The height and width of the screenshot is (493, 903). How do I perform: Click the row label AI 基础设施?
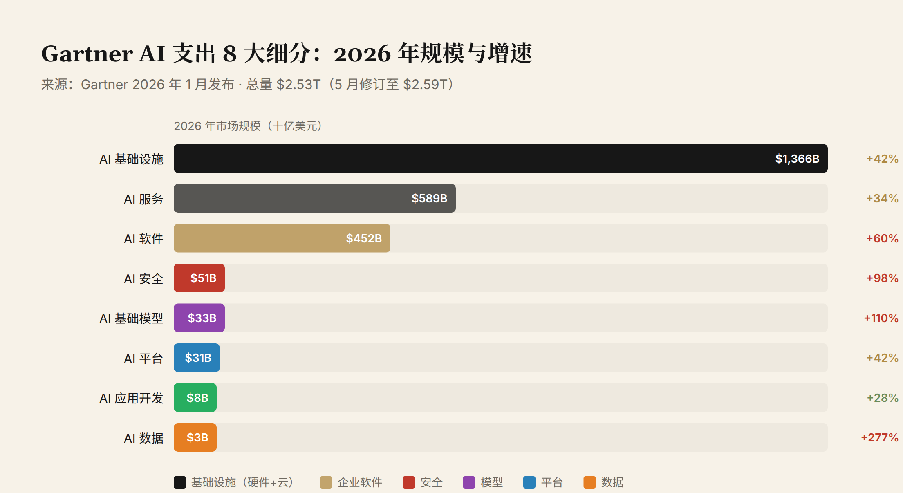click(131, 159)
